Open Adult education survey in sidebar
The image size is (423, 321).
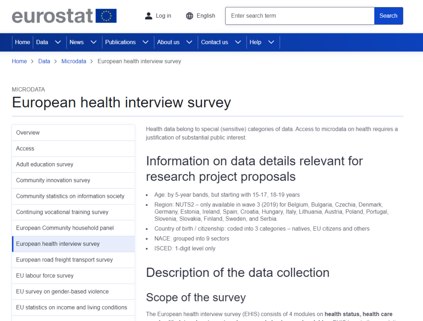74,164
